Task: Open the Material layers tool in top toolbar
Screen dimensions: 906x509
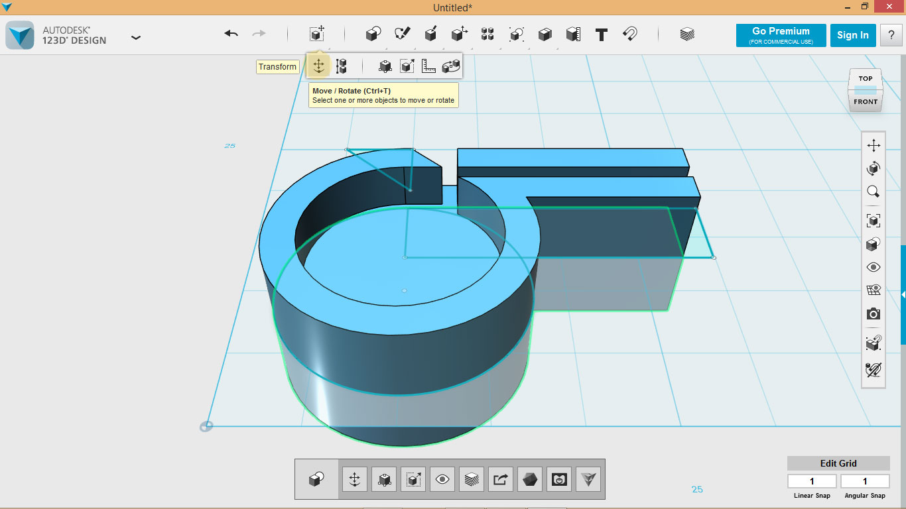Action: [x=687, y=34]
